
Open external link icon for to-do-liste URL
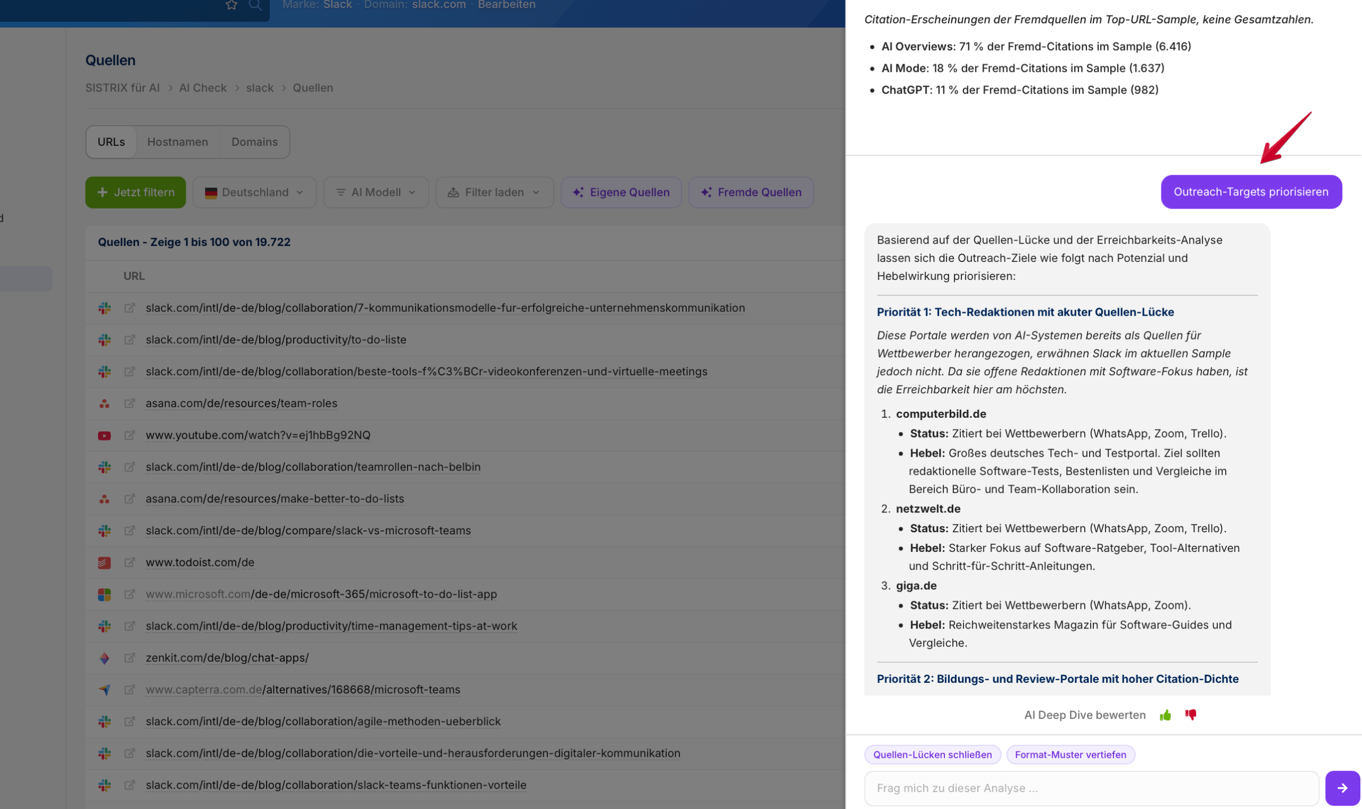[x=130, y=340]
